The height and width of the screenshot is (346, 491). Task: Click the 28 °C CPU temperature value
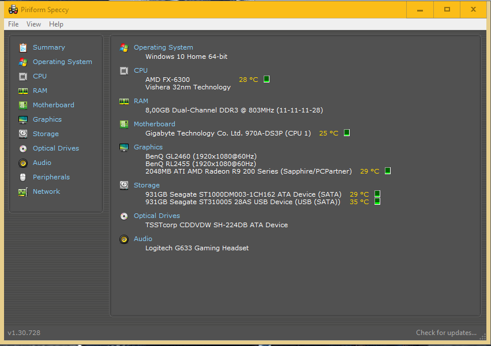(x=248, y=80)
